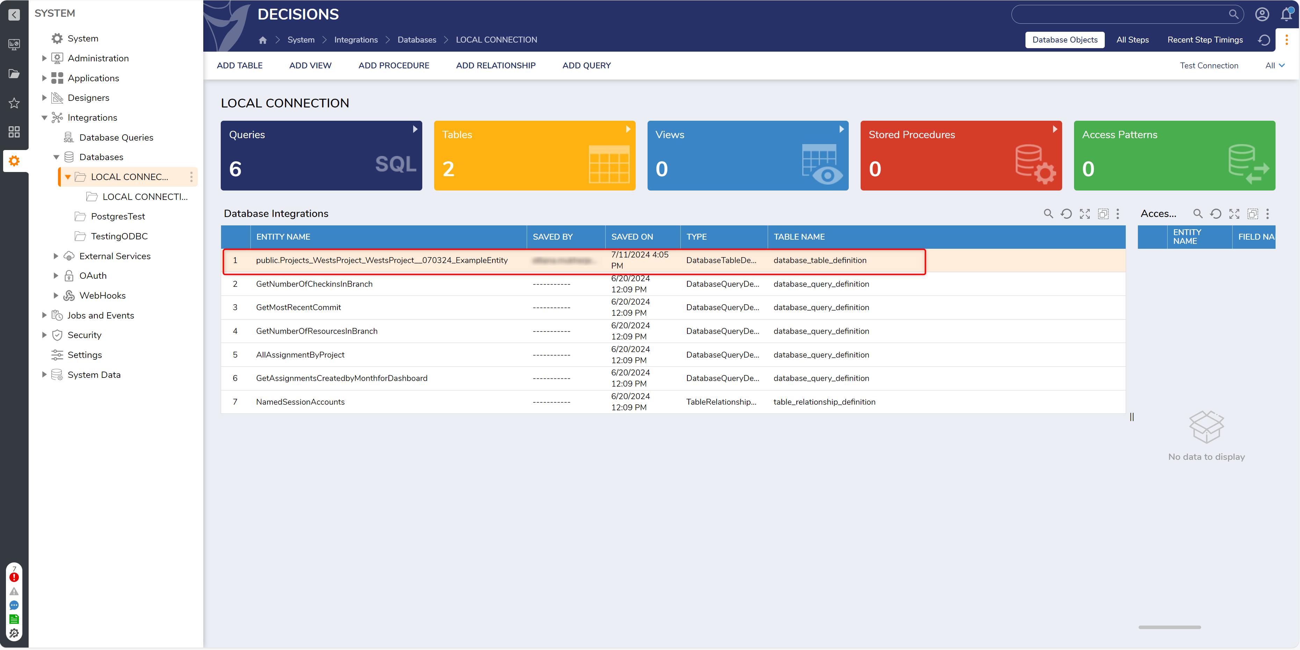Open LOCAL CONNECTION folder three-dot menu
Screen dimensions: 1300x650
point(191,177)
